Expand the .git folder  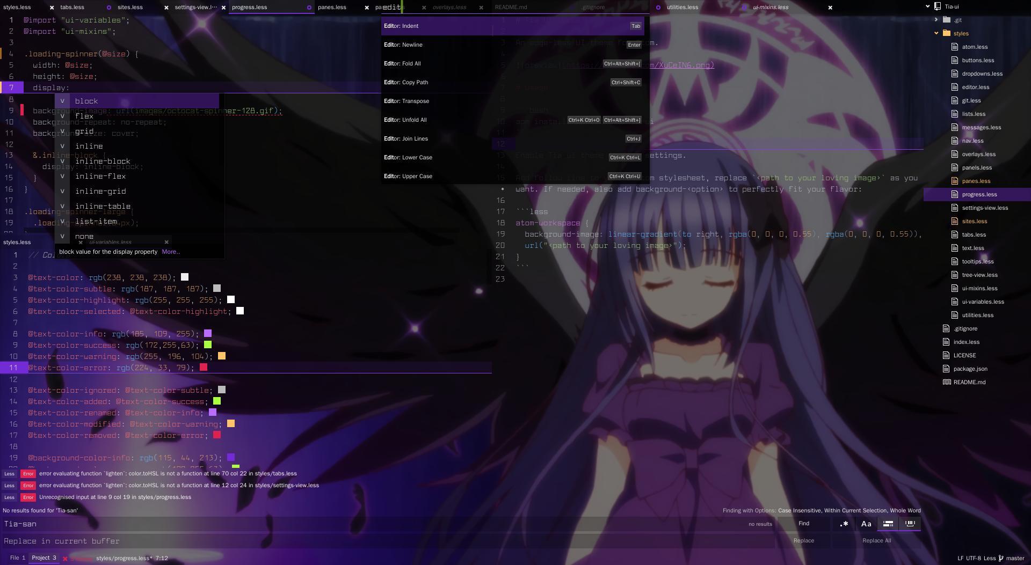pos(936,20)
